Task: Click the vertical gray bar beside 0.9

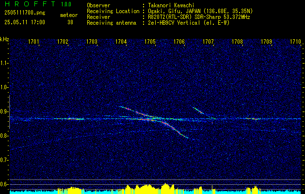Action: coord(10,112)
